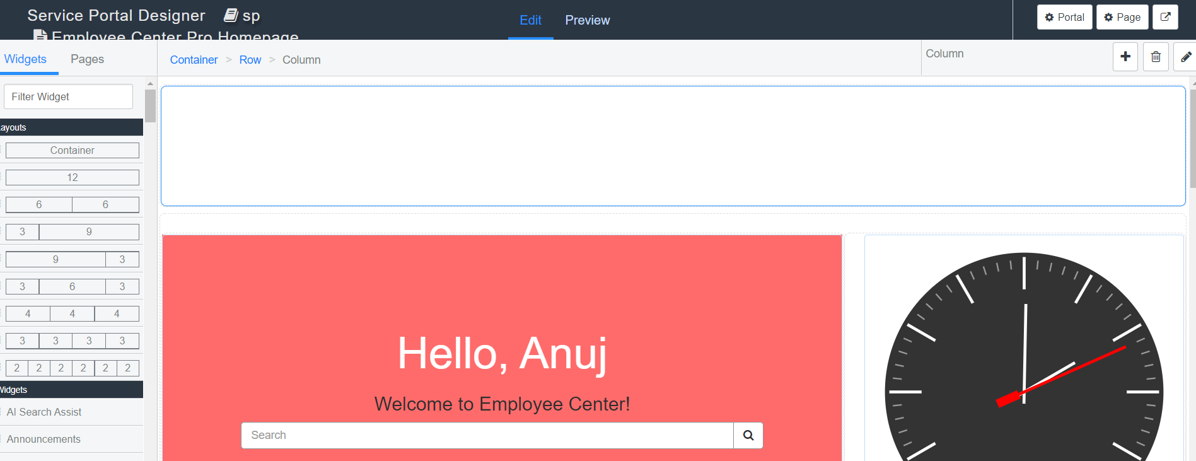The image size is (1196, 461).
Task: Select the 3-6-3 column layout
Action: 73,286
